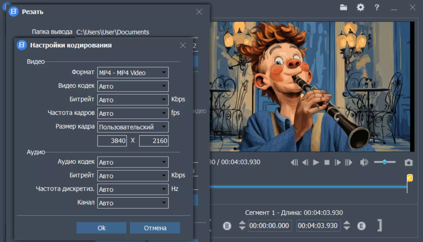Decrease the start time with its down arrow
The image size is (423, 242).
[x=242, y=228]
